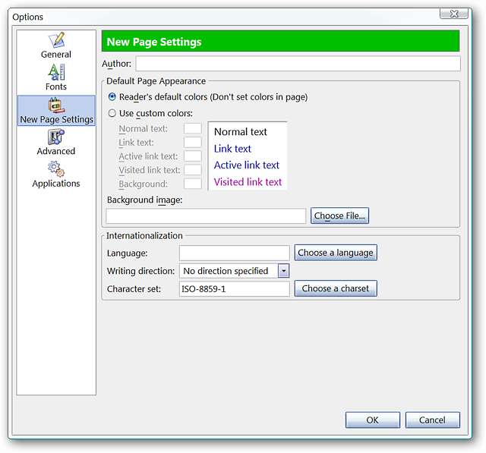Click Choose a language button
Screen dimensions: 486x453
coord(336,253)
